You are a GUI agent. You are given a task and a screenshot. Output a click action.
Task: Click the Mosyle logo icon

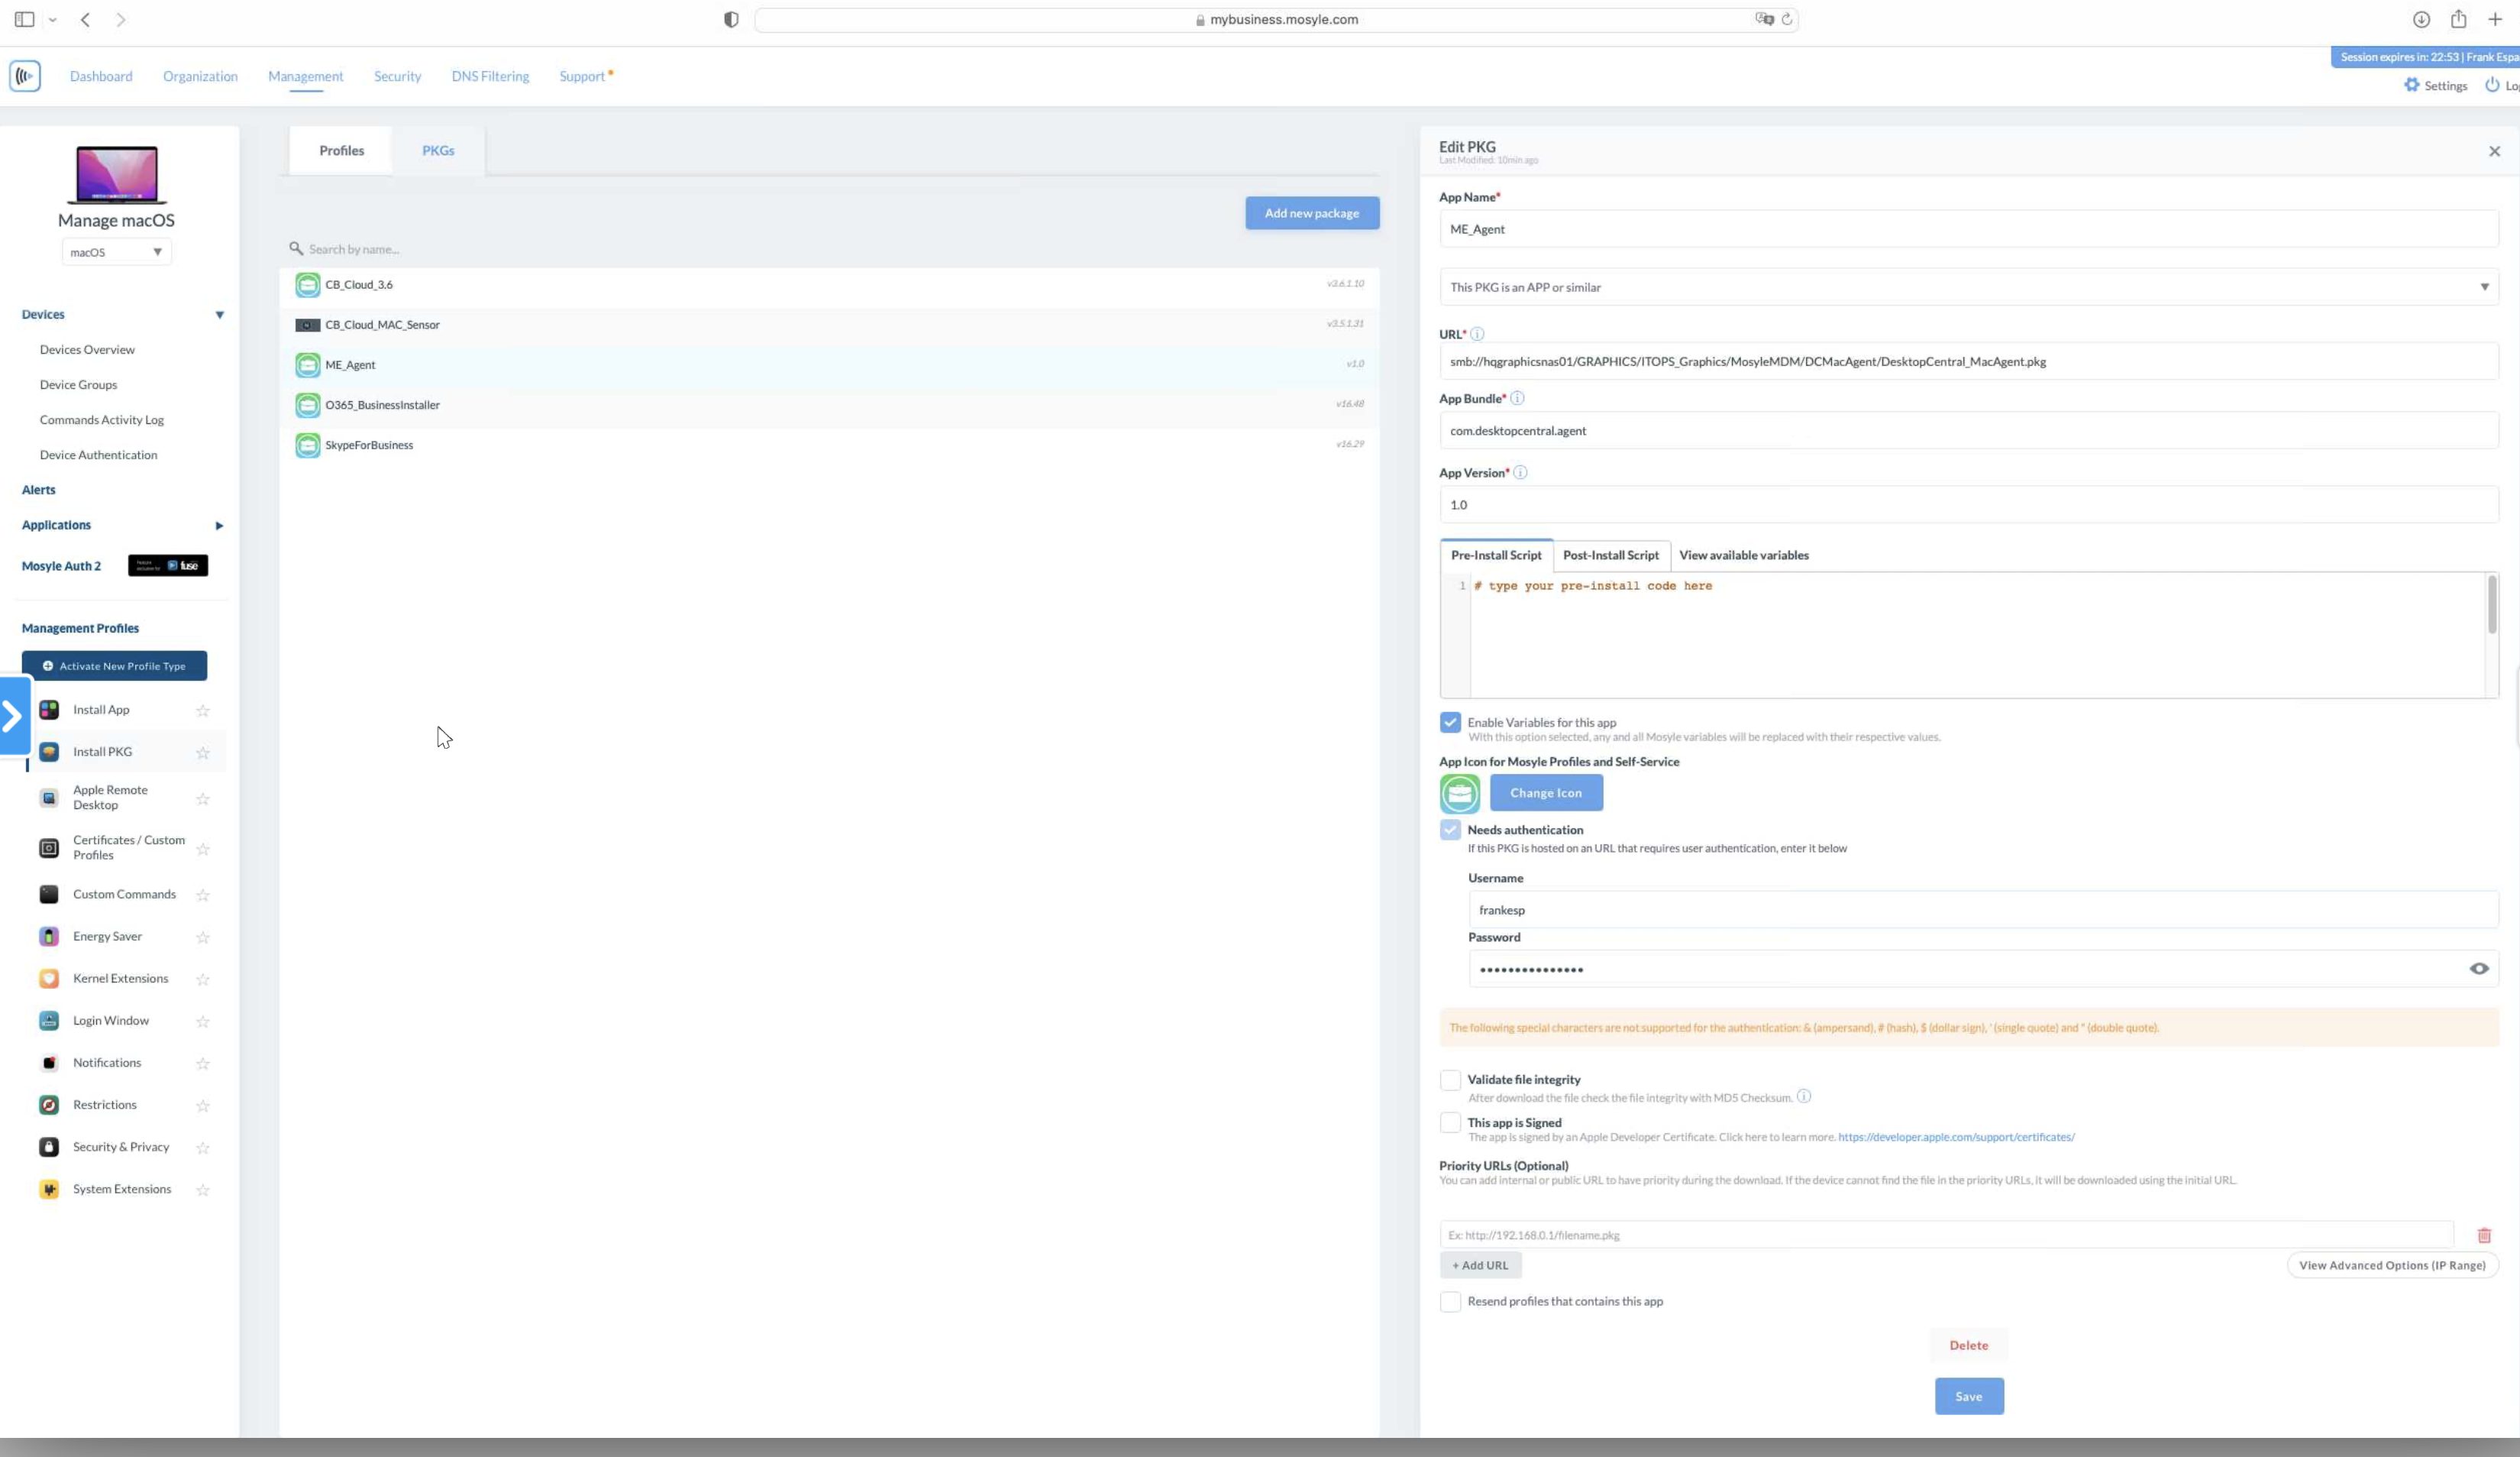(x=25, y=76)
